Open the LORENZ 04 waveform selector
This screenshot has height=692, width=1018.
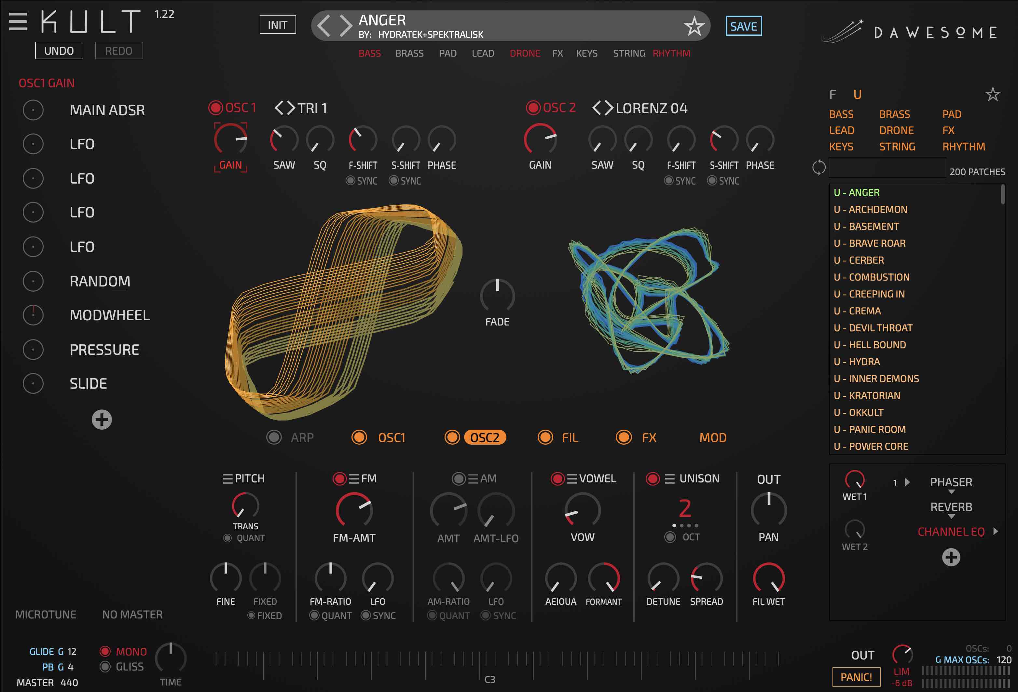(651, 108)
